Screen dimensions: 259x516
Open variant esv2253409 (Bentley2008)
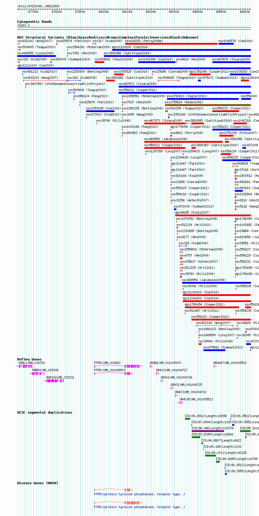pos(88,72)
